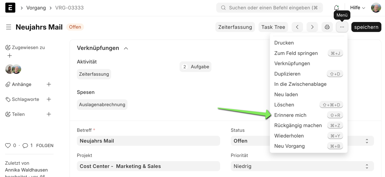Click the printer icon button
This screenshot has width=385, height=177.
pos(327,27)
